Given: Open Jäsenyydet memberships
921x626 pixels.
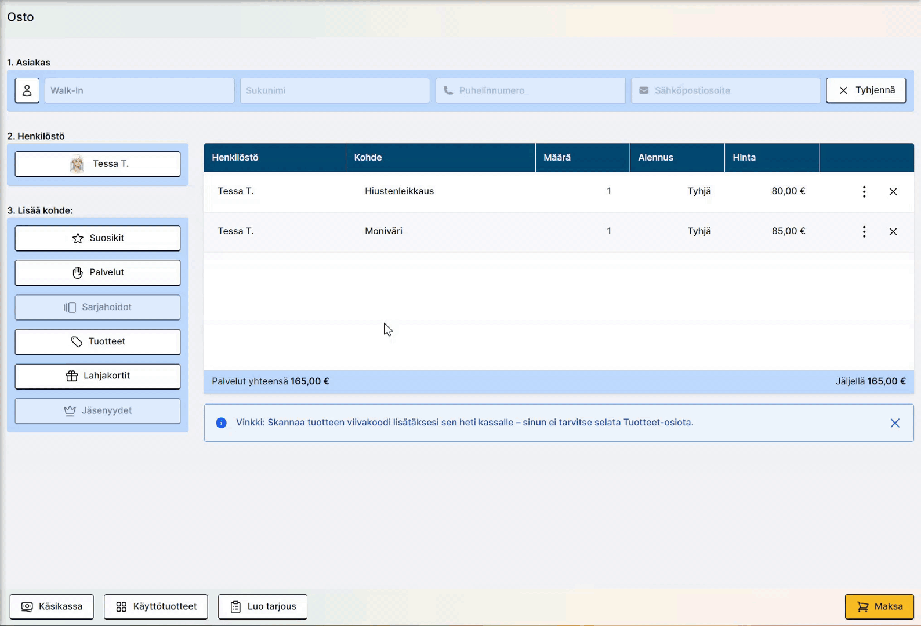Looking at the screenshot, I should tap(97, 410).
